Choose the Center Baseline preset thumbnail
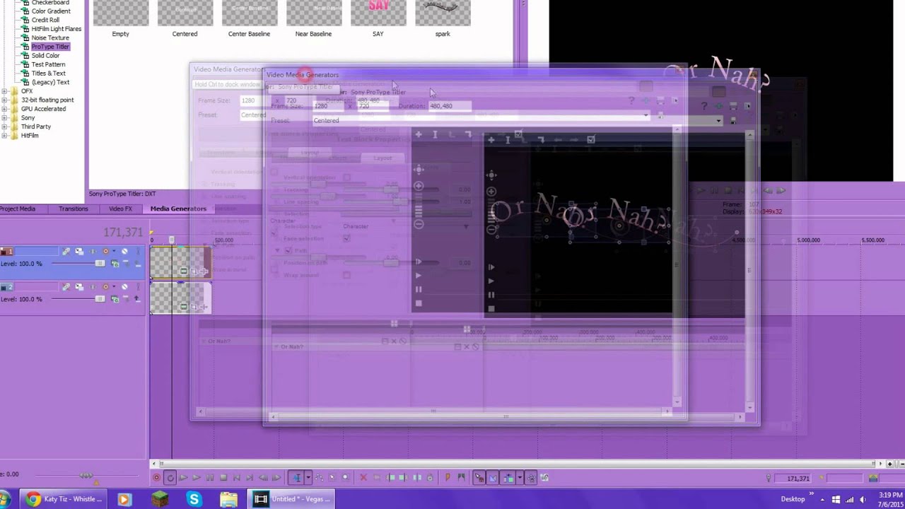Viewport: 905px width, 509px height. 250,13
